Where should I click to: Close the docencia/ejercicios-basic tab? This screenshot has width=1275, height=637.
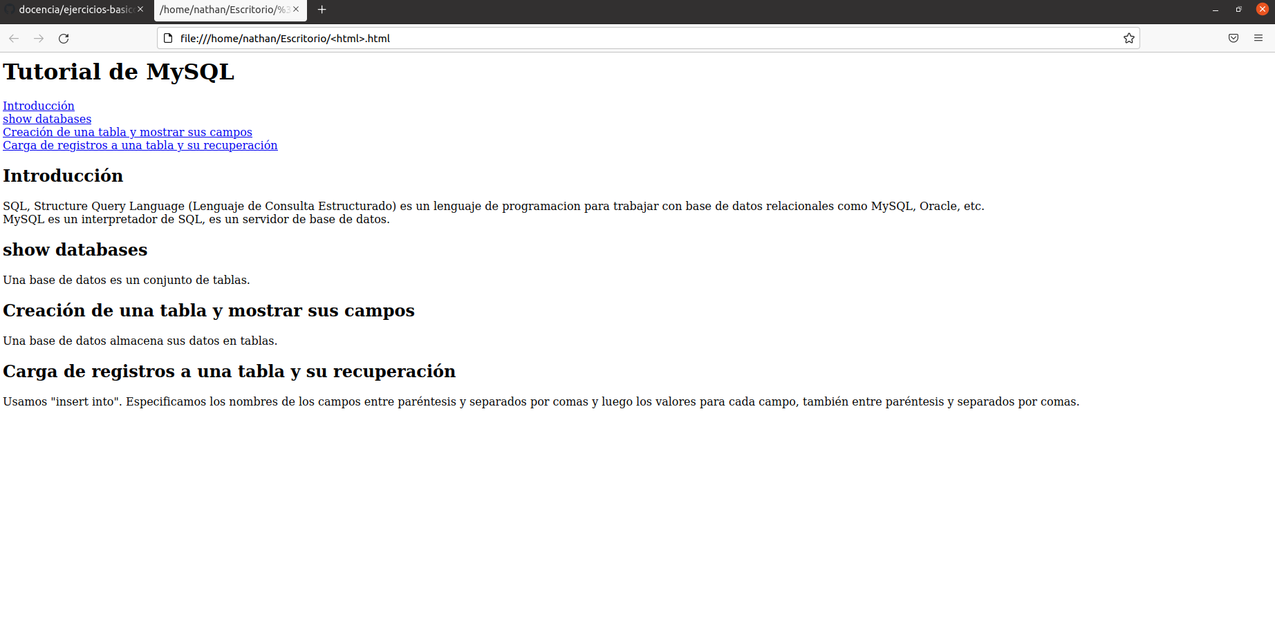coord(140,10)
